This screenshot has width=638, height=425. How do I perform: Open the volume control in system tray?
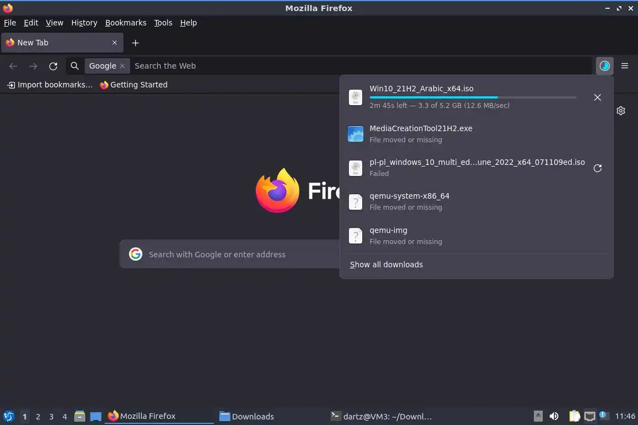pyautogui.click(x=554, y=416)
